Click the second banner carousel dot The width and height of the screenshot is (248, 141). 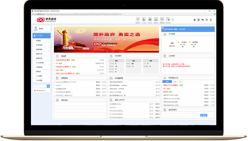tap(108, 51)
